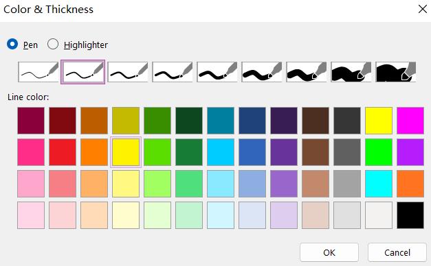Pick the third pen thickness option
The height and width of the screenshot is (266, 431).
pos(128,72)
